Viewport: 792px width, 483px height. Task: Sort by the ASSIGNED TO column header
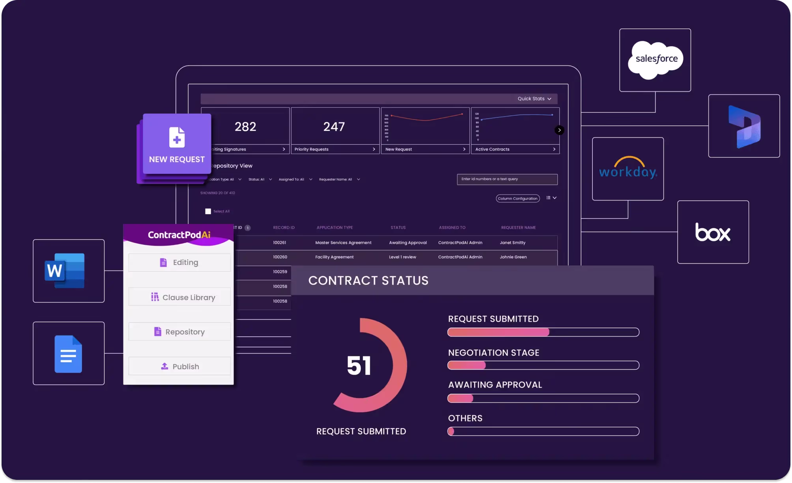click(x=452, y=228)
